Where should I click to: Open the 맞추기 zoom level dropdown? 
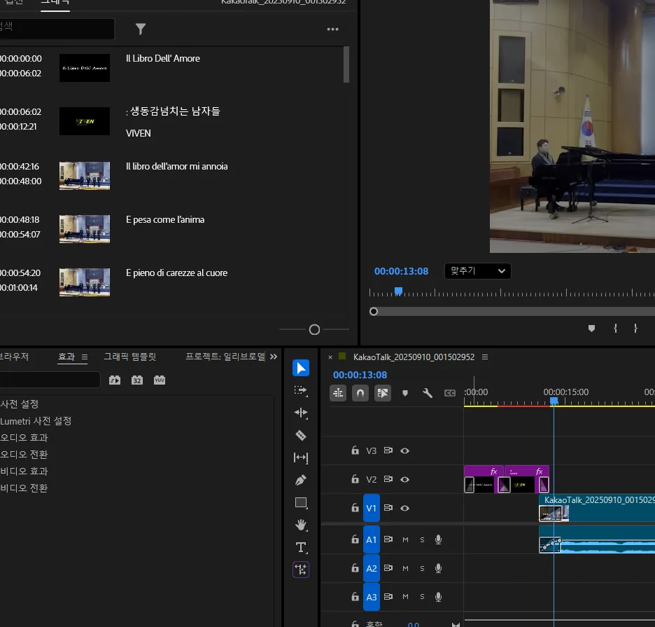[477, 271]
